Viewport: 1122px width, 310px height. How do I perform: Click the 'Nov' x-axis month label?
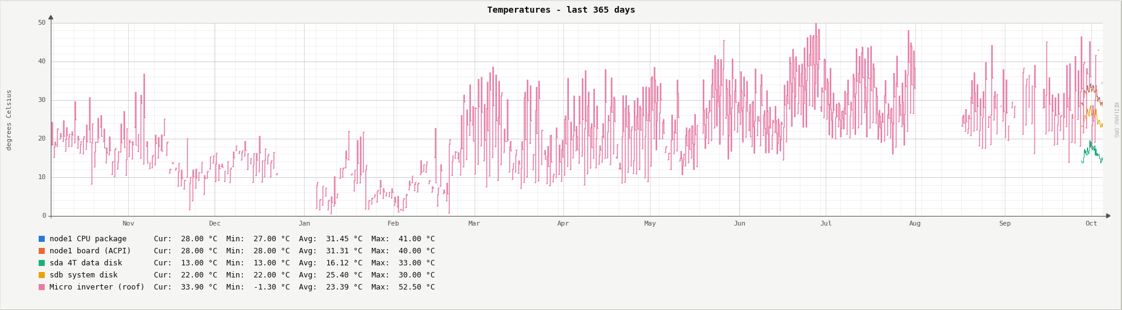[128, 224]
